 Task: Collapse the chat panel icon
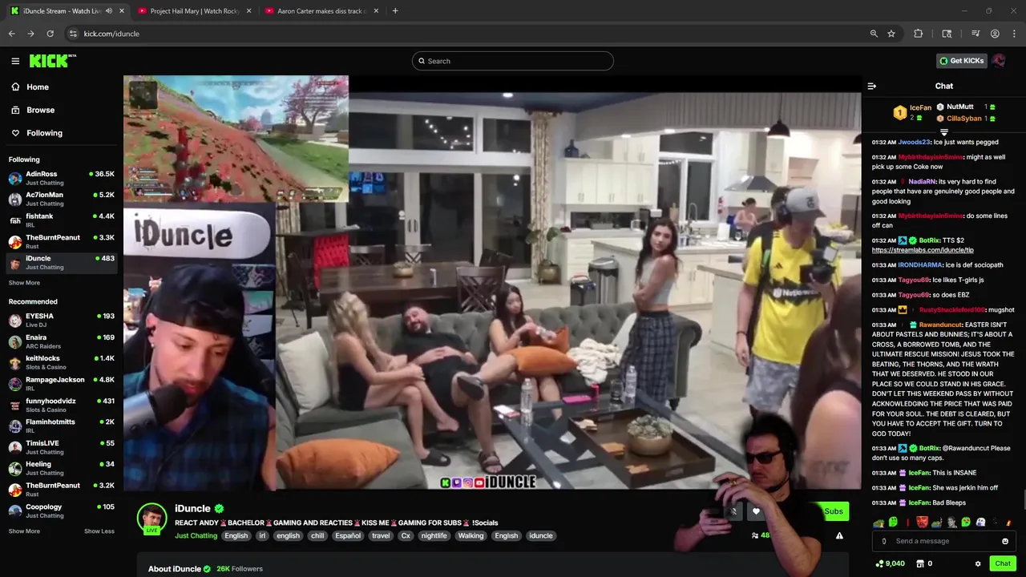872,86
